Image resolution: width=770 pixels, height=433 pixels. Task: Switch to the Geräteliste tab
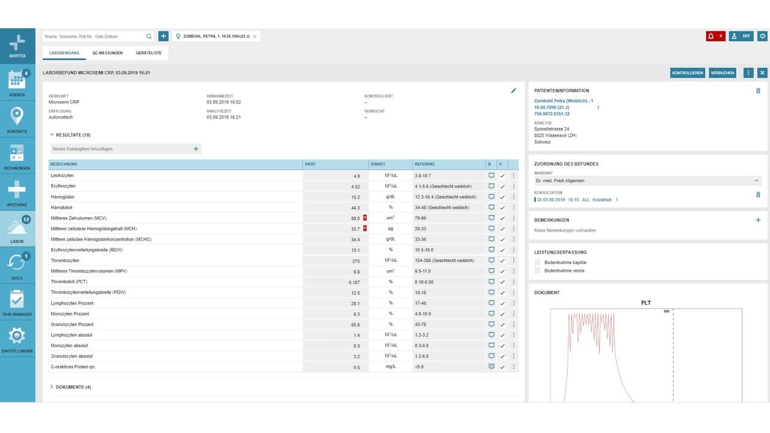coord(149,53)
